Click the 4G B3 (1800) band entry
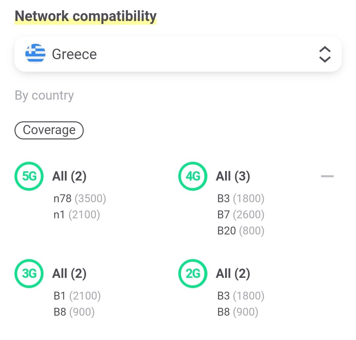This screenshot has width=356, height=340. (241, 199)
